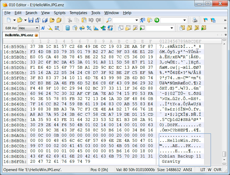Expand the Find text combo box
Viewport: 230px width, 175px height.
click(137, 20)
